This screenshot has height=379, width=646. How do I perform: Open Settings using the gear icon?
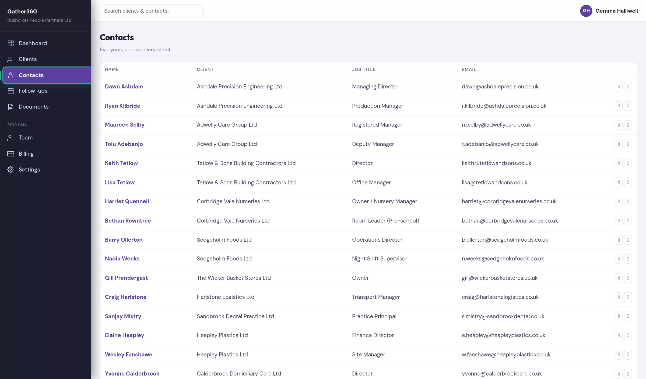(x=10, y=170)
